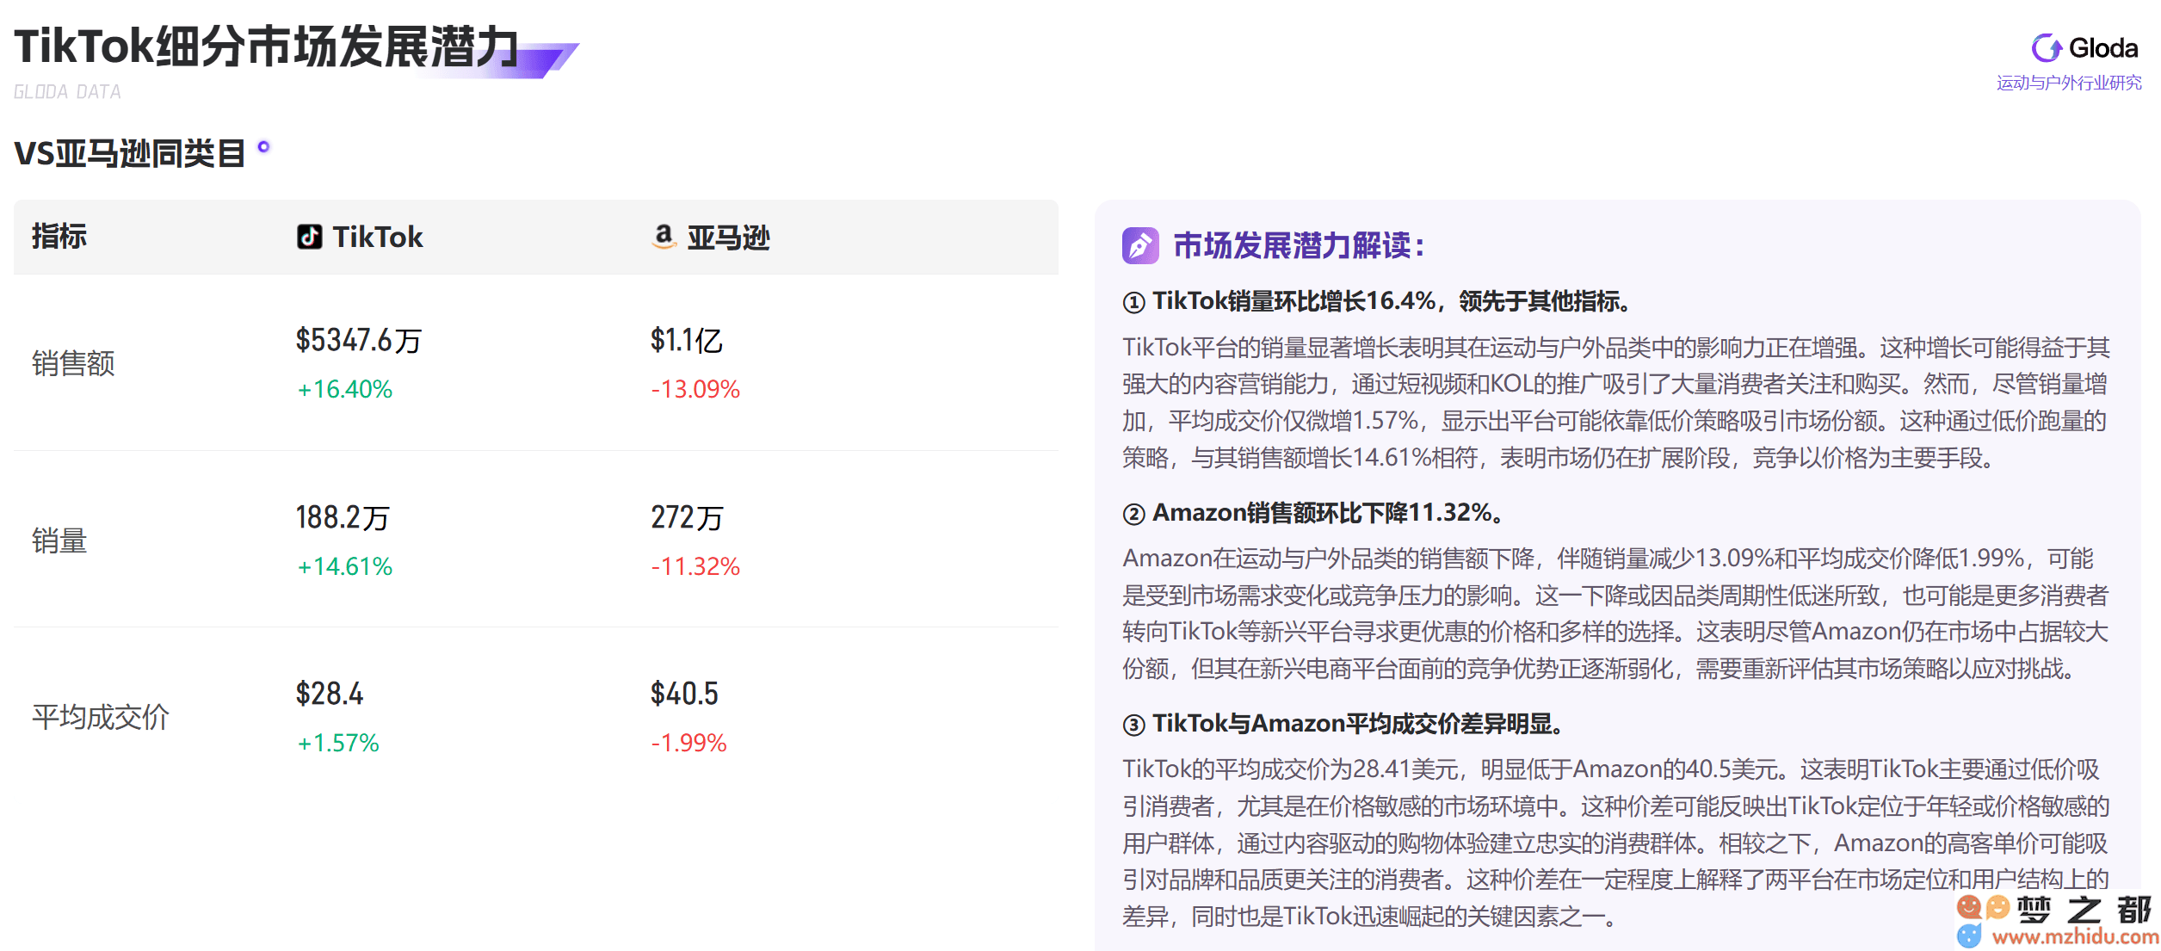Click the TikTok logo icon in table header
The height and width of the screenshot is (951, 2161).
310,237
